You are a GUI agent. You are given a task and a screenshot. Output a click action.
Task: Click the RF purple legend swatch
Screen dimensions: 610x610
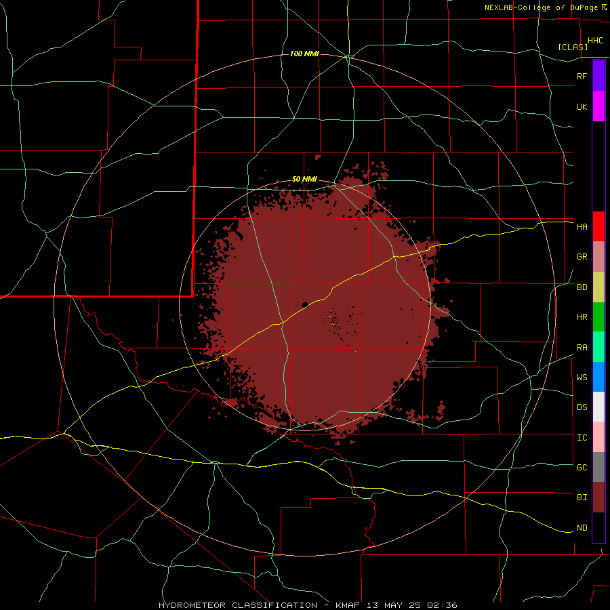[598, 76]
